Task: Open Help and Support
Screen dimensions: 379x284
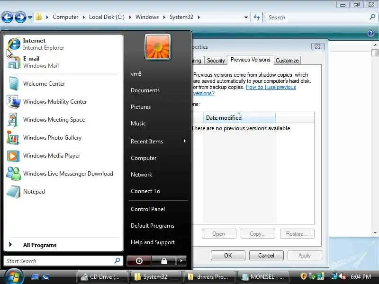Action: (x=153, y=242)
